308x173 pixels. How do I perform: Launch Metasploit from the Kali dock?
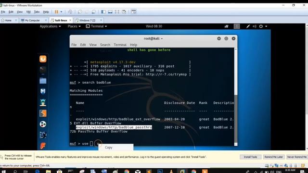(x=43, y=91)
